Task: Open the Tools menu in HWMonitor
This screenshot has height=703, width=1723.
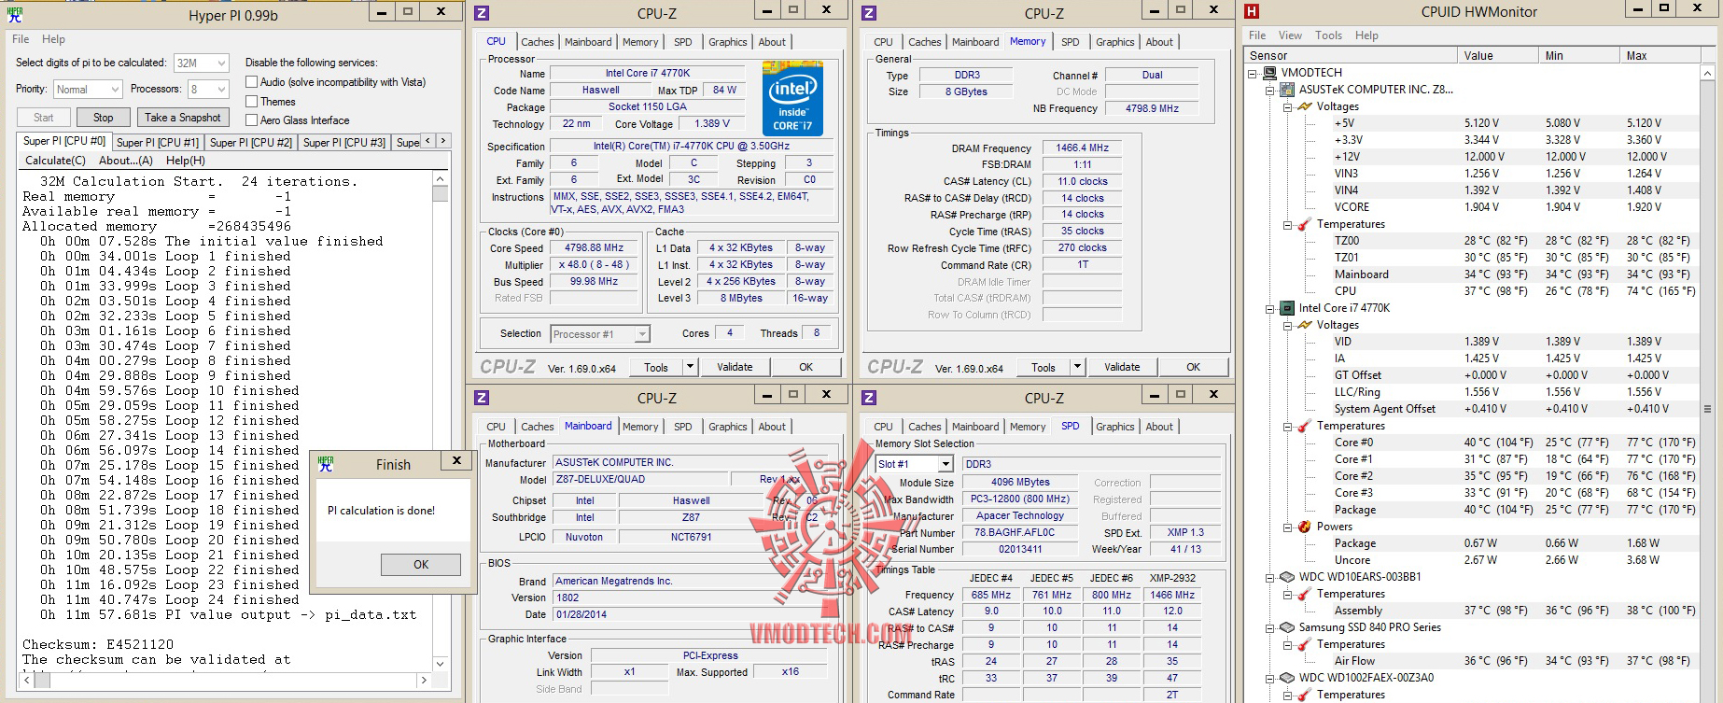Action: tap(1328, 35)
